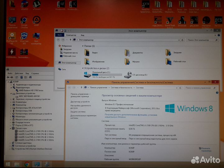Expand the Сетевые адаптеры tree node
Screen dimensions: 224x168
point(10,143)
